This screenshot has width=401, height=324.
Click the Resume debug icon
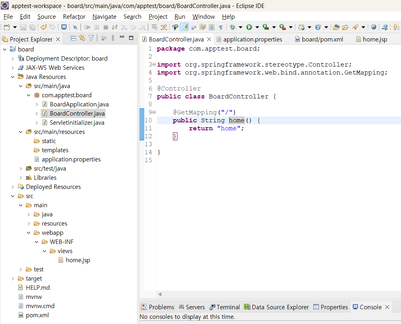(x=87, y=27)
